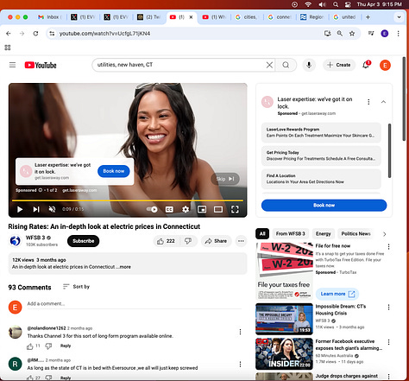Click address bar URL
409x381 pixels.
click(x=104, y=34)
